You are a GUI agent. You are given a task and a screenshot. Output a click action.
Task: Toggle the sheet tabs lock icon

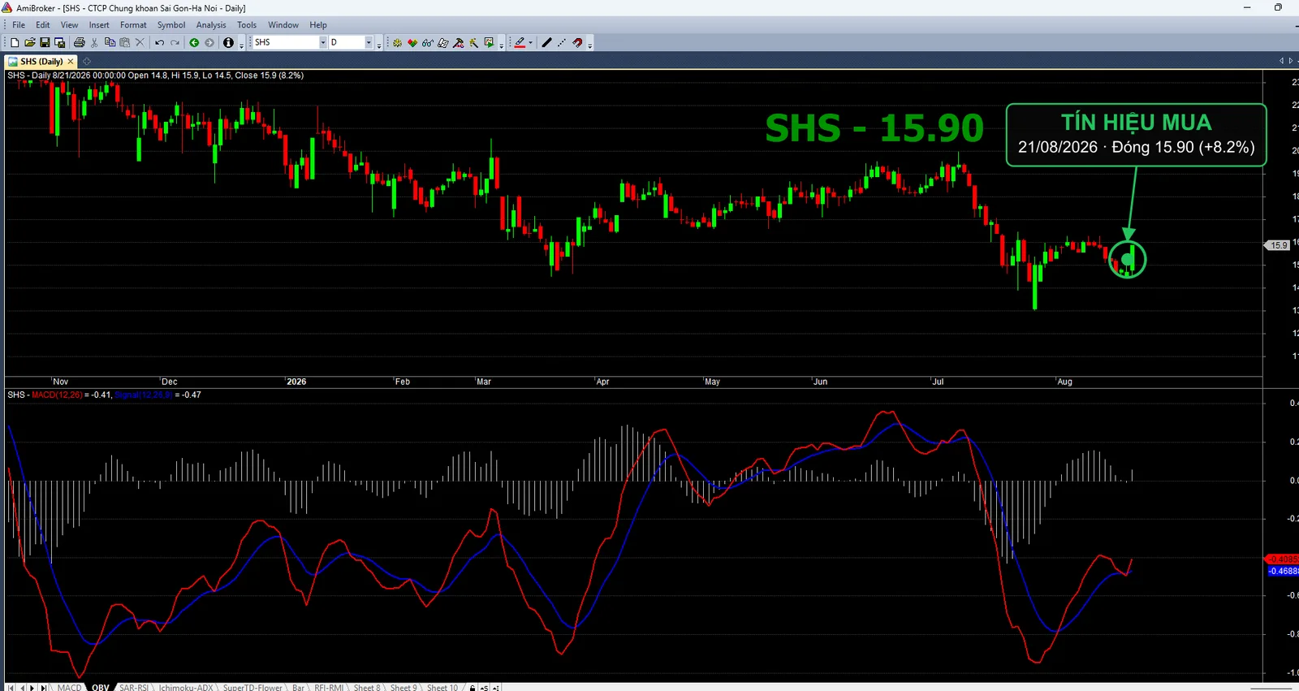click(x=473, y=687)
